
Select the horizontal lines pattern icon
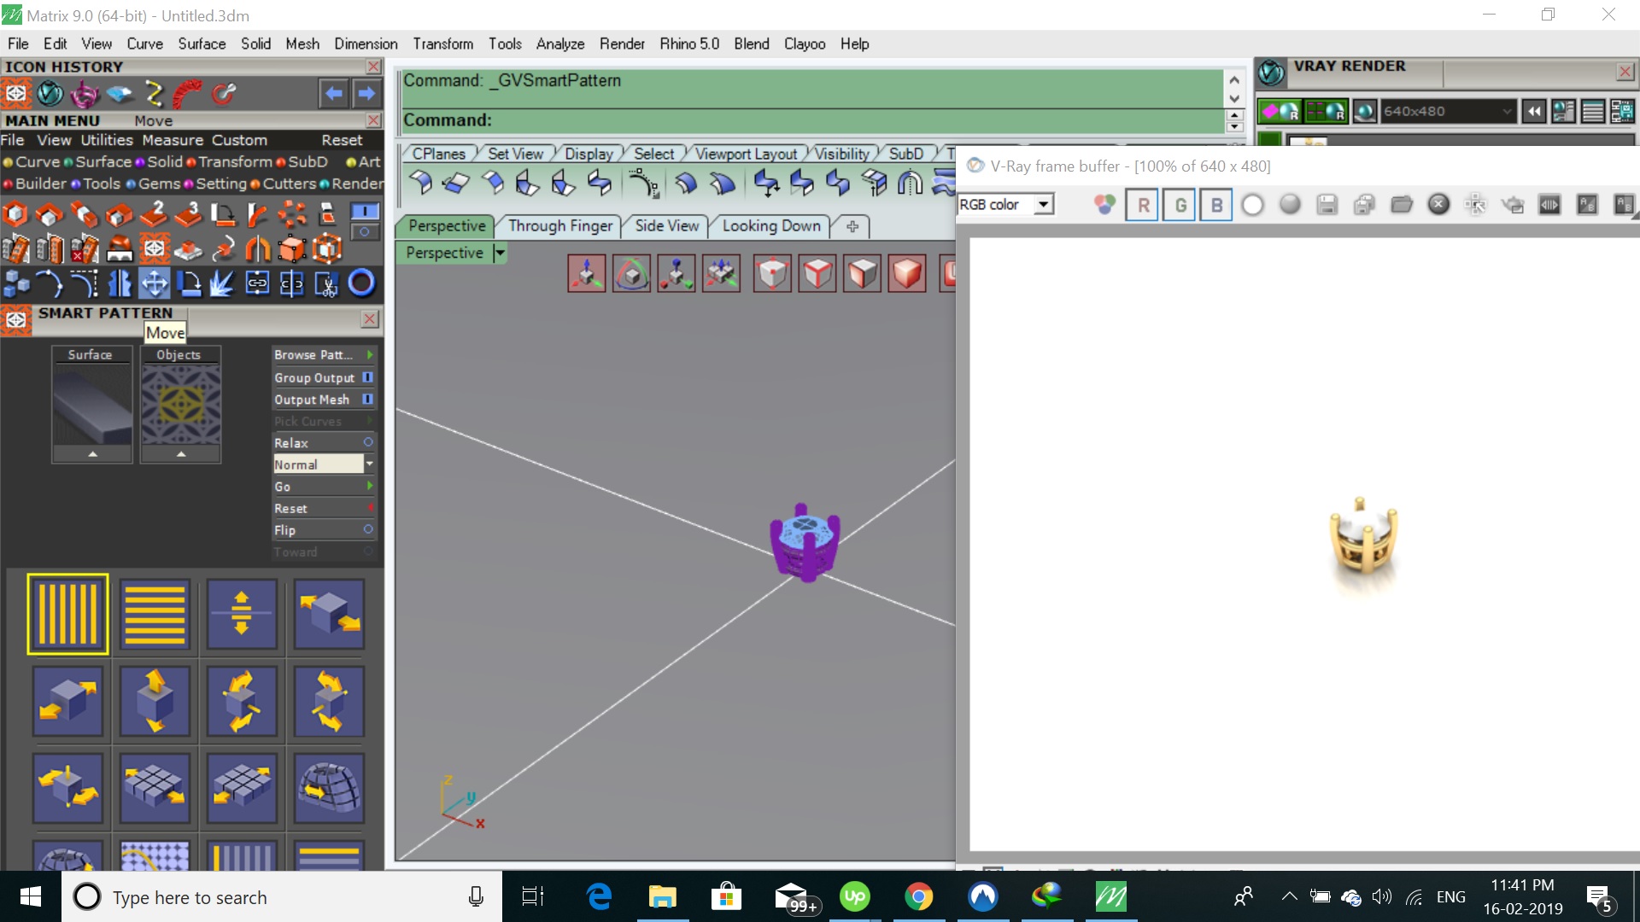pyautogui.click(x=155, y=614)
